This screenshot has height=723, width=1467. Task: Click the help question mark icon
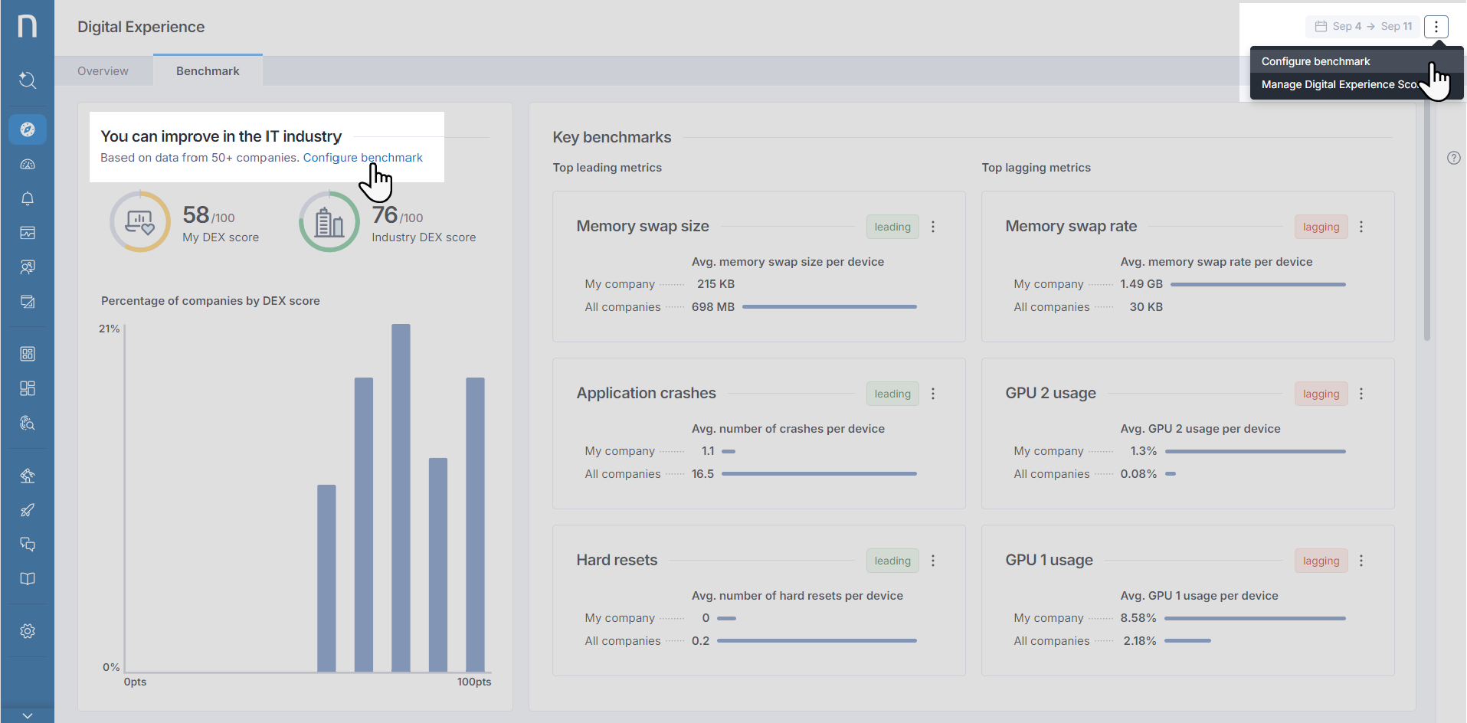[1453, 158]
